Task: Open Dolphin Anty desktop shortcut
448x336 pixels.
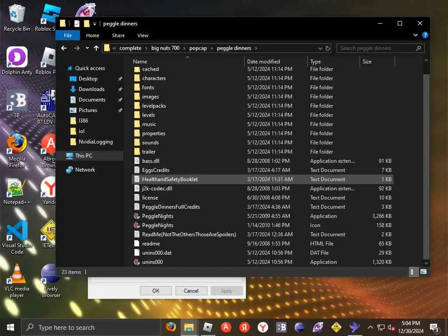Action: [17, 61]
